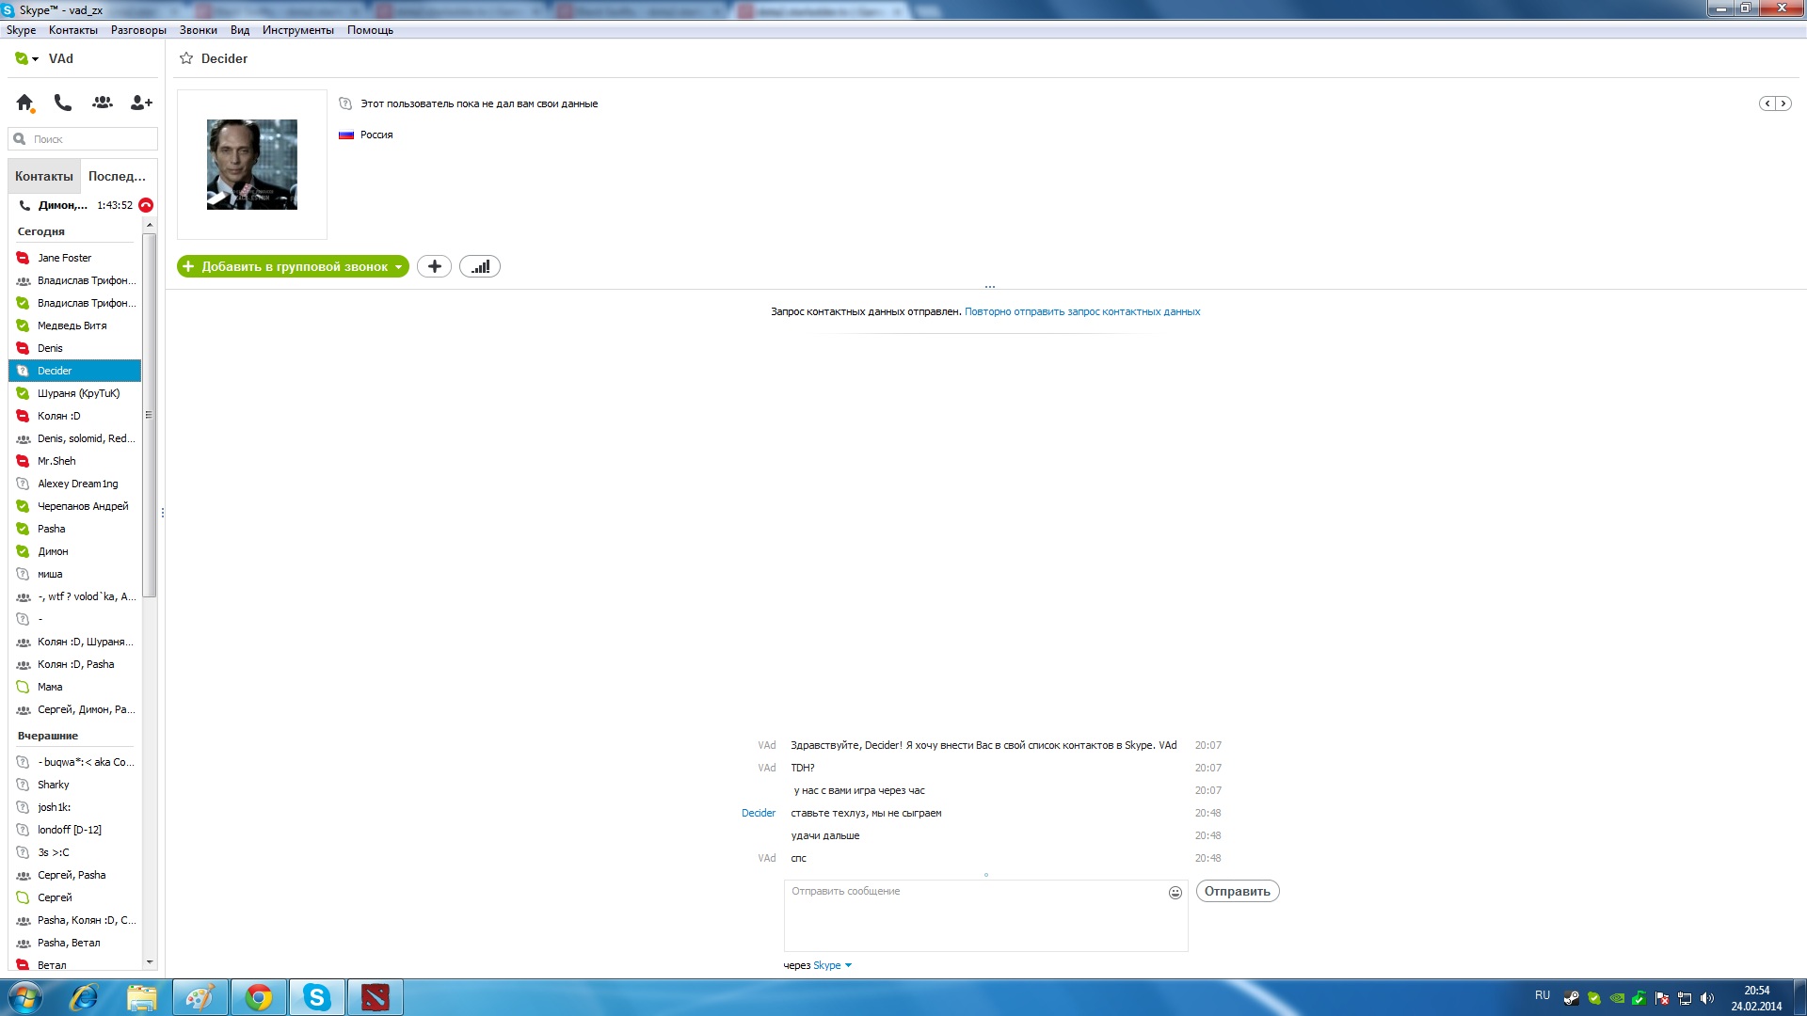Click the create group icon
1807x1016 pixels.
(103, 103)
